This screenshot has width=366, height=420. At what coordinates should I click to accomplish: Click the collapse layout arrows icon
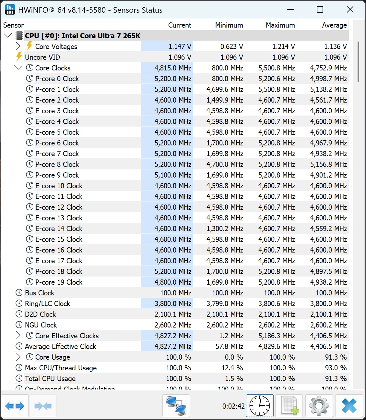[x=43, y=406]
